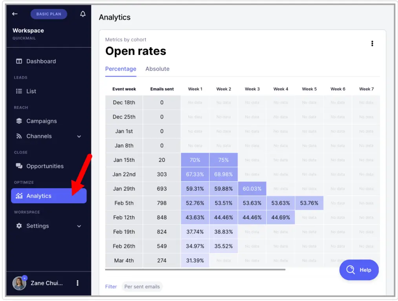Viewport: 398px width, 301px height.
Task: Click the 68.98% cell
Action: coord(224,174)
